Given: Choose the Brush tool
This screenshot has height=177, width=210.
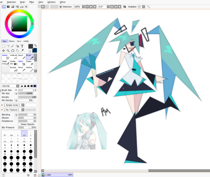Looking at the screenshot, I should 30,57.
